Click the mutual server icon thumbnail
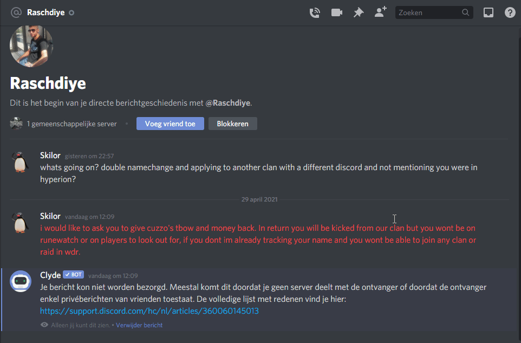 coord(16,124)
